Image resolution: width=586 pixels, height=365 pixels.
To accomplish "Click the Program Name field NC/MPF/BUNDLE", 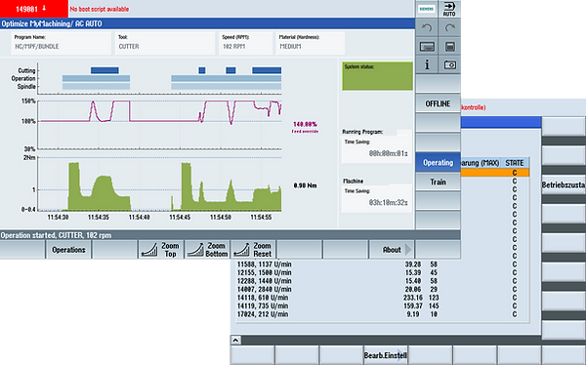I will 62,43.
